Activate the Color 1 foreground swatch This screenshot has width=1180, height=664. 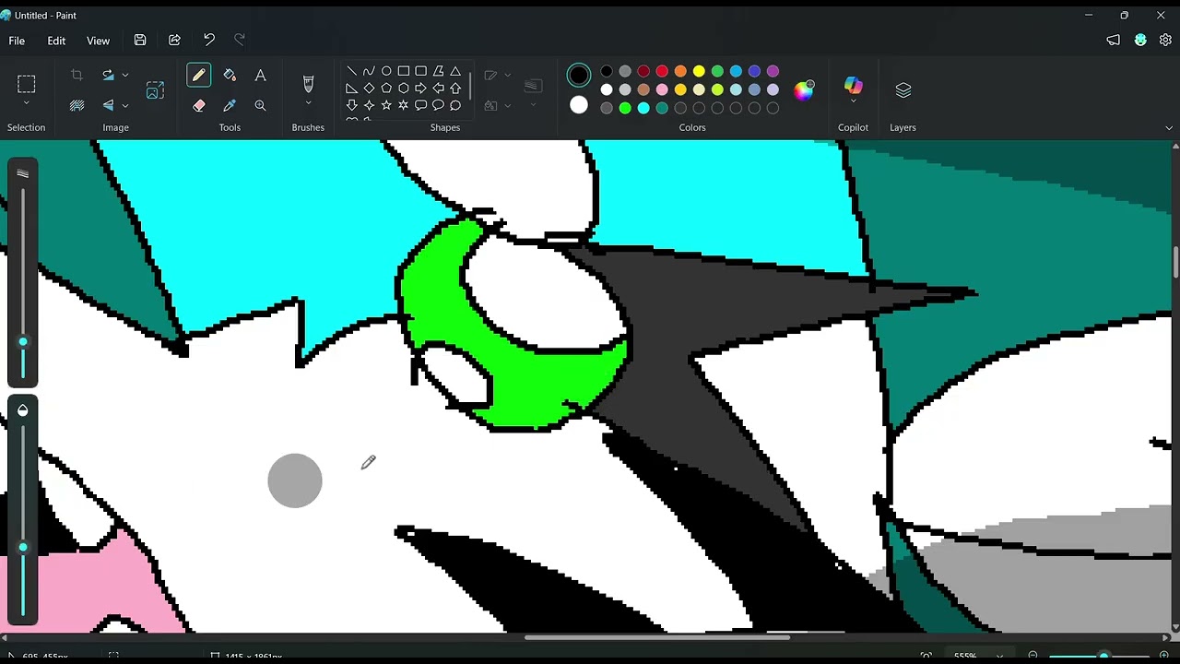click(x=579, y=75)
